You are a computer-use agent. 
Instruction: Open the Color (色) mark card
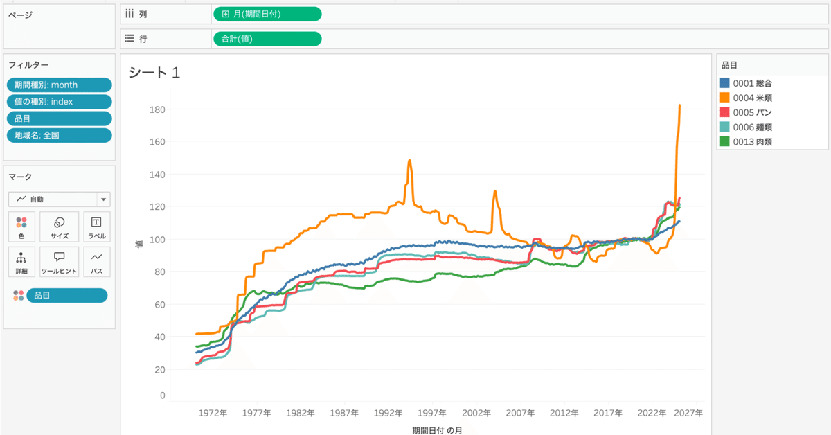21,227
